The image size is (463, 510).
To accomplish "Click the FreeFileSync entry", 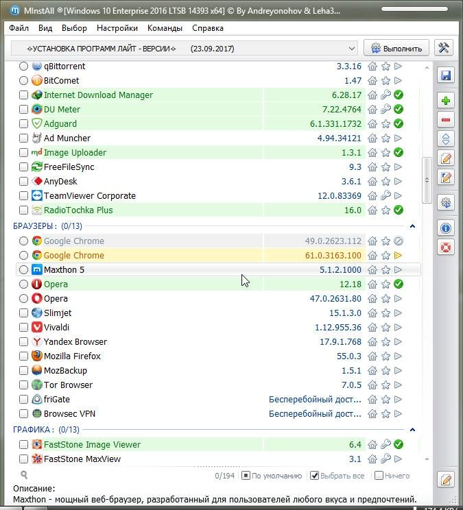I will (x=69, y=167).
